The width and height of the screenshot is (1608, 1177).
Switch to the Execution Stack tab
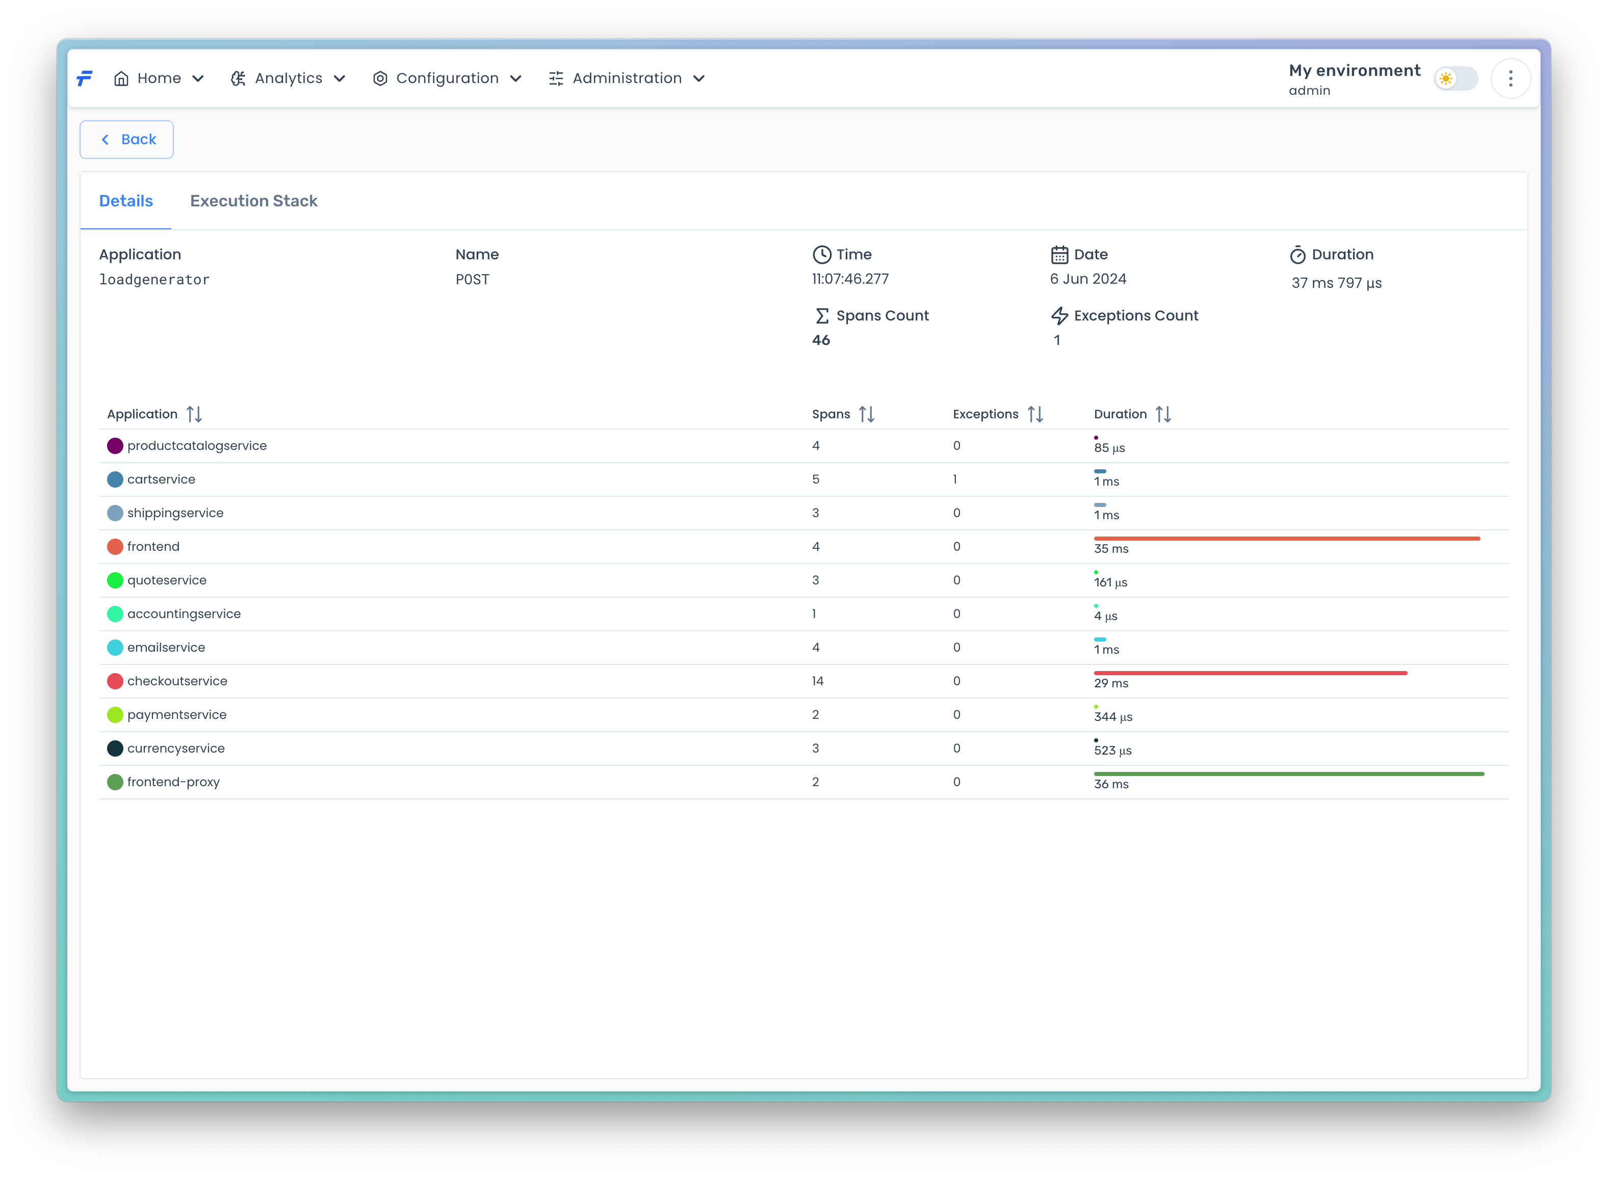[x=254, y=201]
